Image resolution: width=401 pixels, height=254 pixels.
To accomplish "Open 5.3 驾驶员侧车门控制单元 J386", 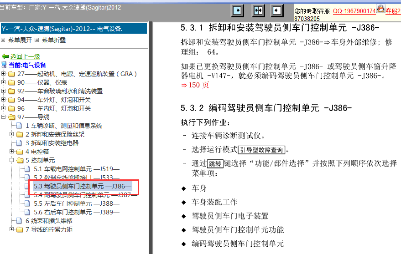I will (x=83, y=186).
